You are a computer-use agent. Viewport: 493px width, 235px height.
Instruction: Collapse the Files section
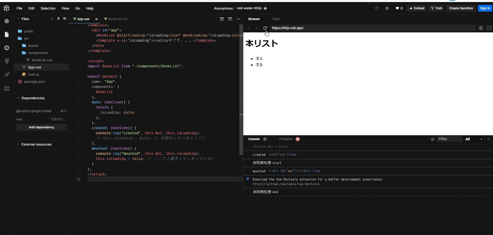(x=19, y=19)
